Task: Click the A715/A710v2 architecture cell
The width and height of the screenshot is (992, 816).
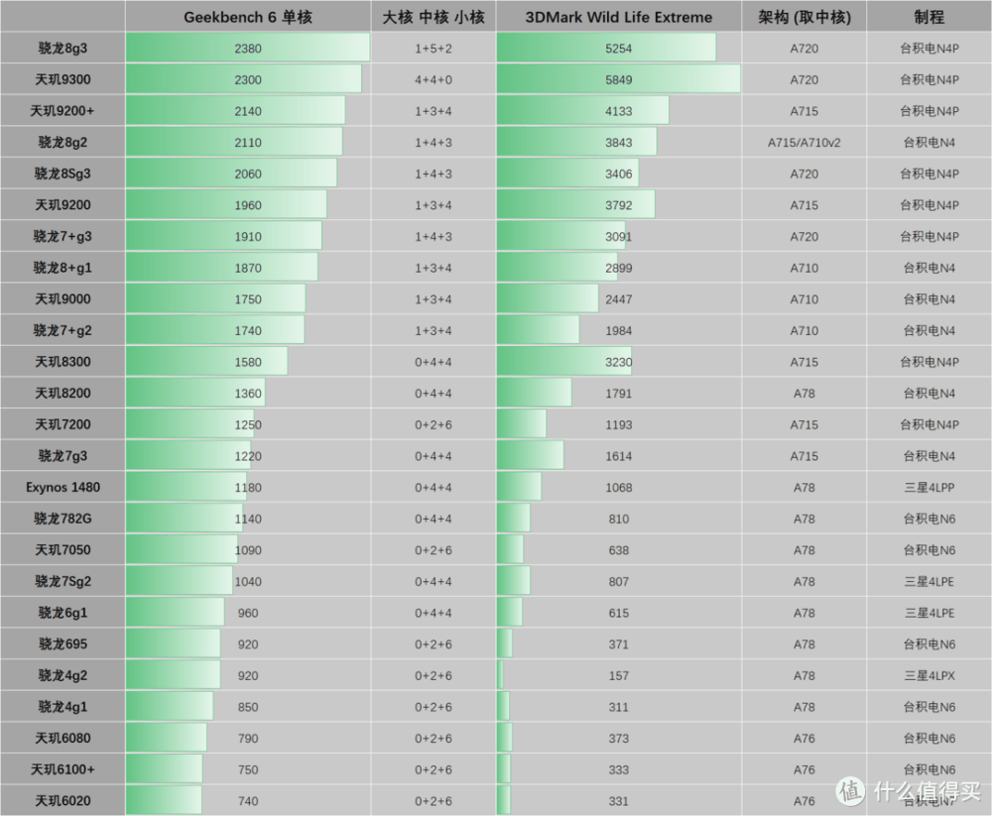Action: click(805, 142)
